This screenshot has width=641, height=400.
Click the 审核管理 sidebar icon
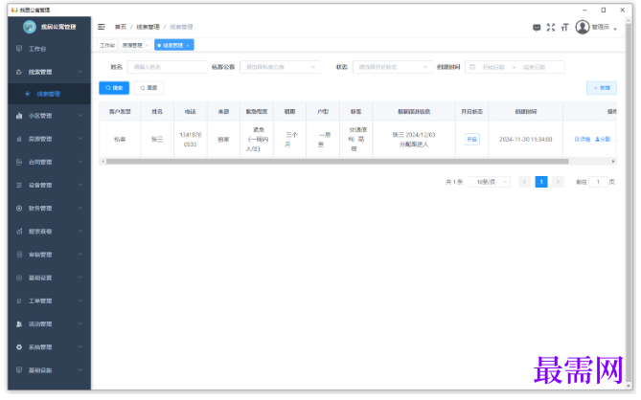(x=19, y=255)
